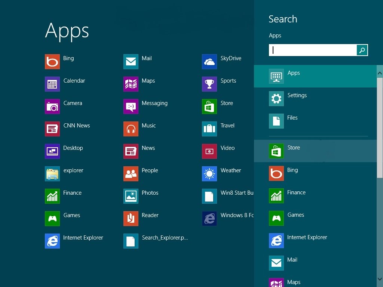Open the SkyDrive cloud icon
Viewport: 383px width, 287px height.
(209, 62)
